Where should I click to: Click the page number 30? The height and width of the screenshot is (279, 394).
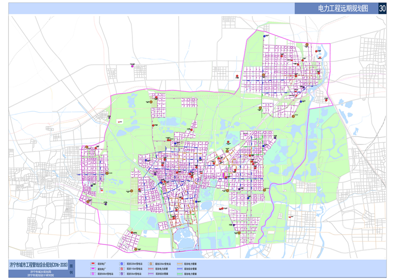[x=382, y=8]
